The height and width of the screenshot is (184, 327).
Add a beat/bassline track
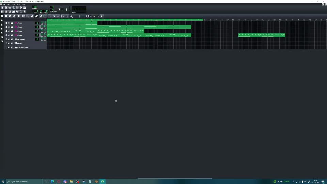[x=23, y=16]
